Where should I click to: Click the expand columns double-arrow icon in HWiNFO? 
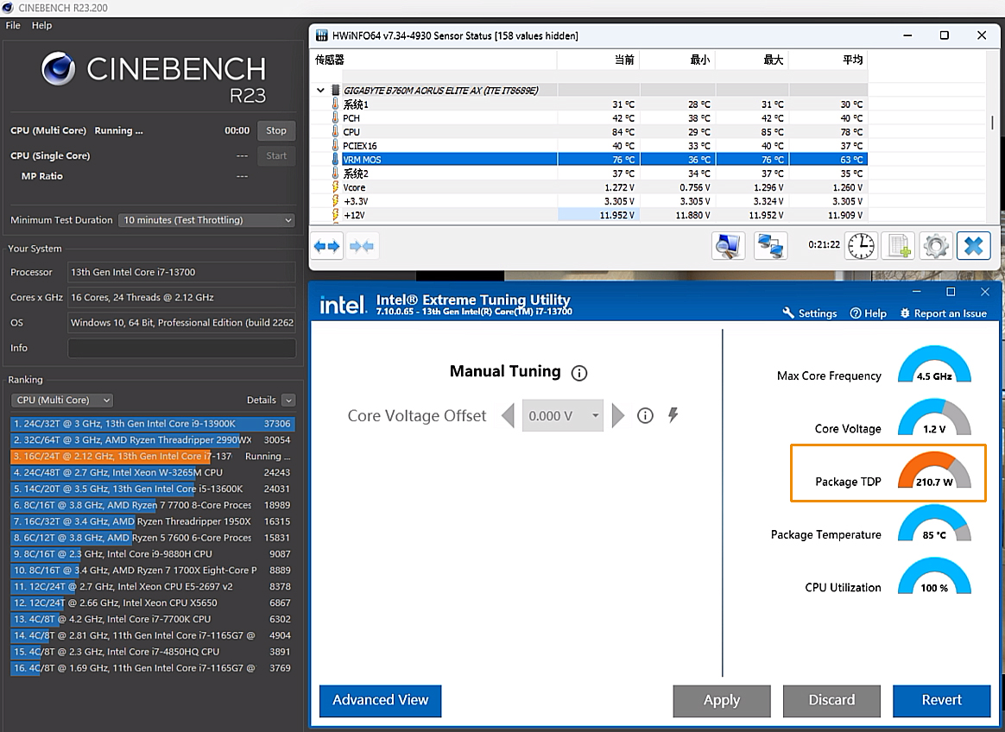click(x=327, y=246)
